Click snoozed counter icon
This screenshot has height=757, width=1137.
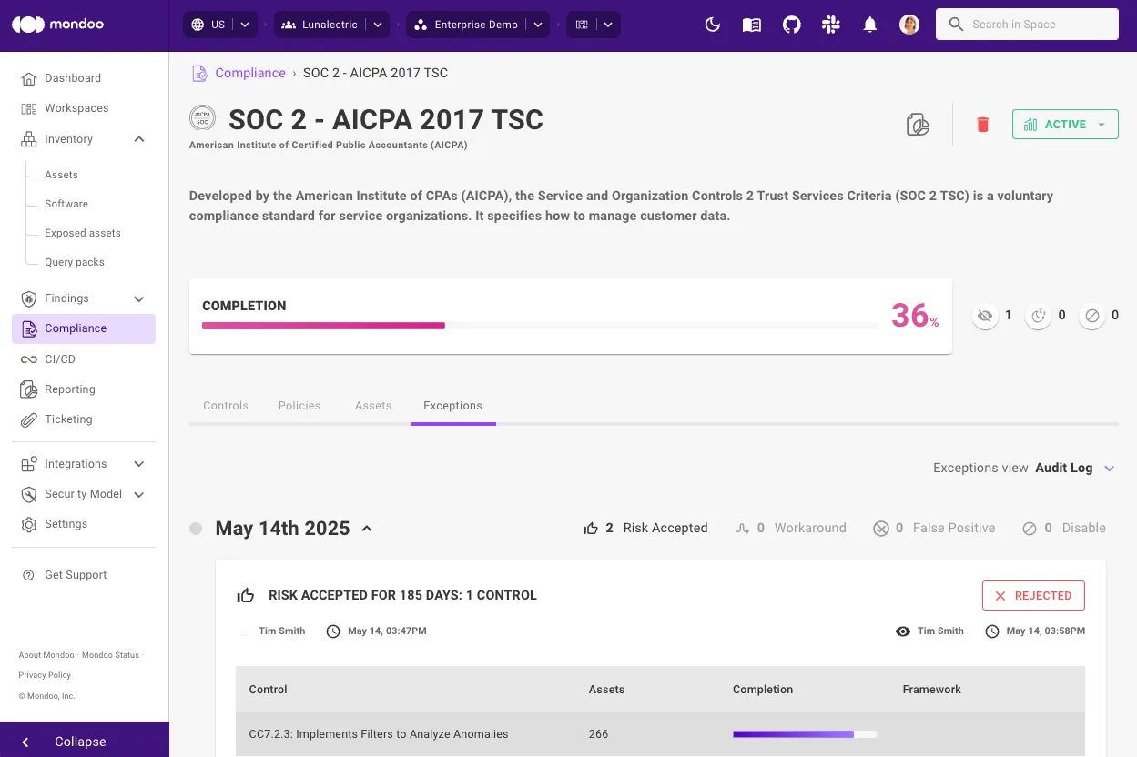(1038, 316)
